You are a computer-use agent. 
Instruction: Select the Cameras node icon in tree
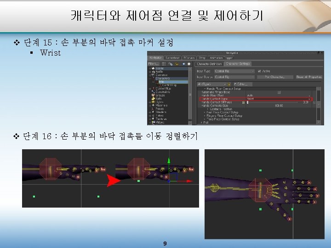tap(153, 75)
